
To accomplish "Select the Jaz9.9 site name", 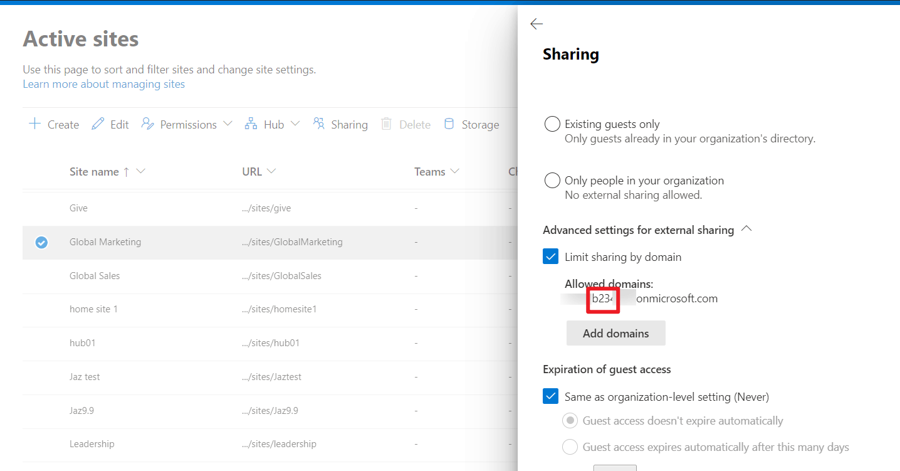I will tap(81, 411).
